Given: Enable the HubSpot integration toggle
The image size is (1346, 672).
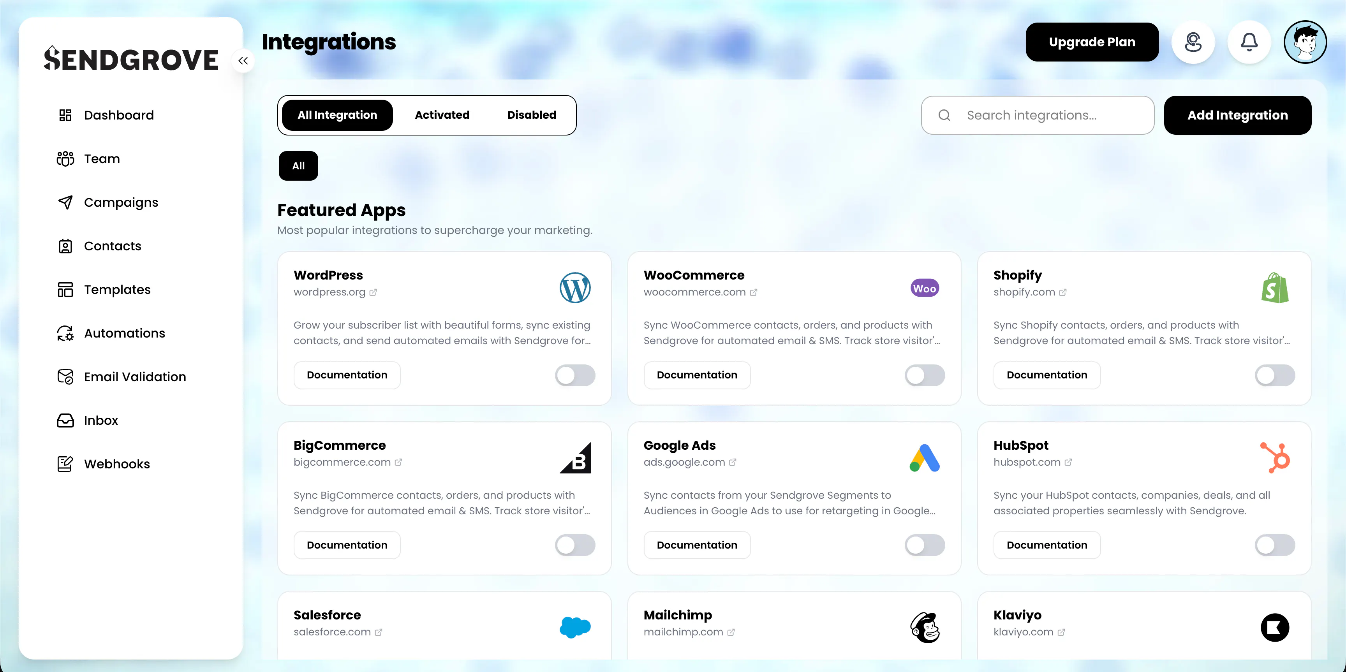Looking at the screenshot, I should pyautogui.click(x=1275, y=545).
